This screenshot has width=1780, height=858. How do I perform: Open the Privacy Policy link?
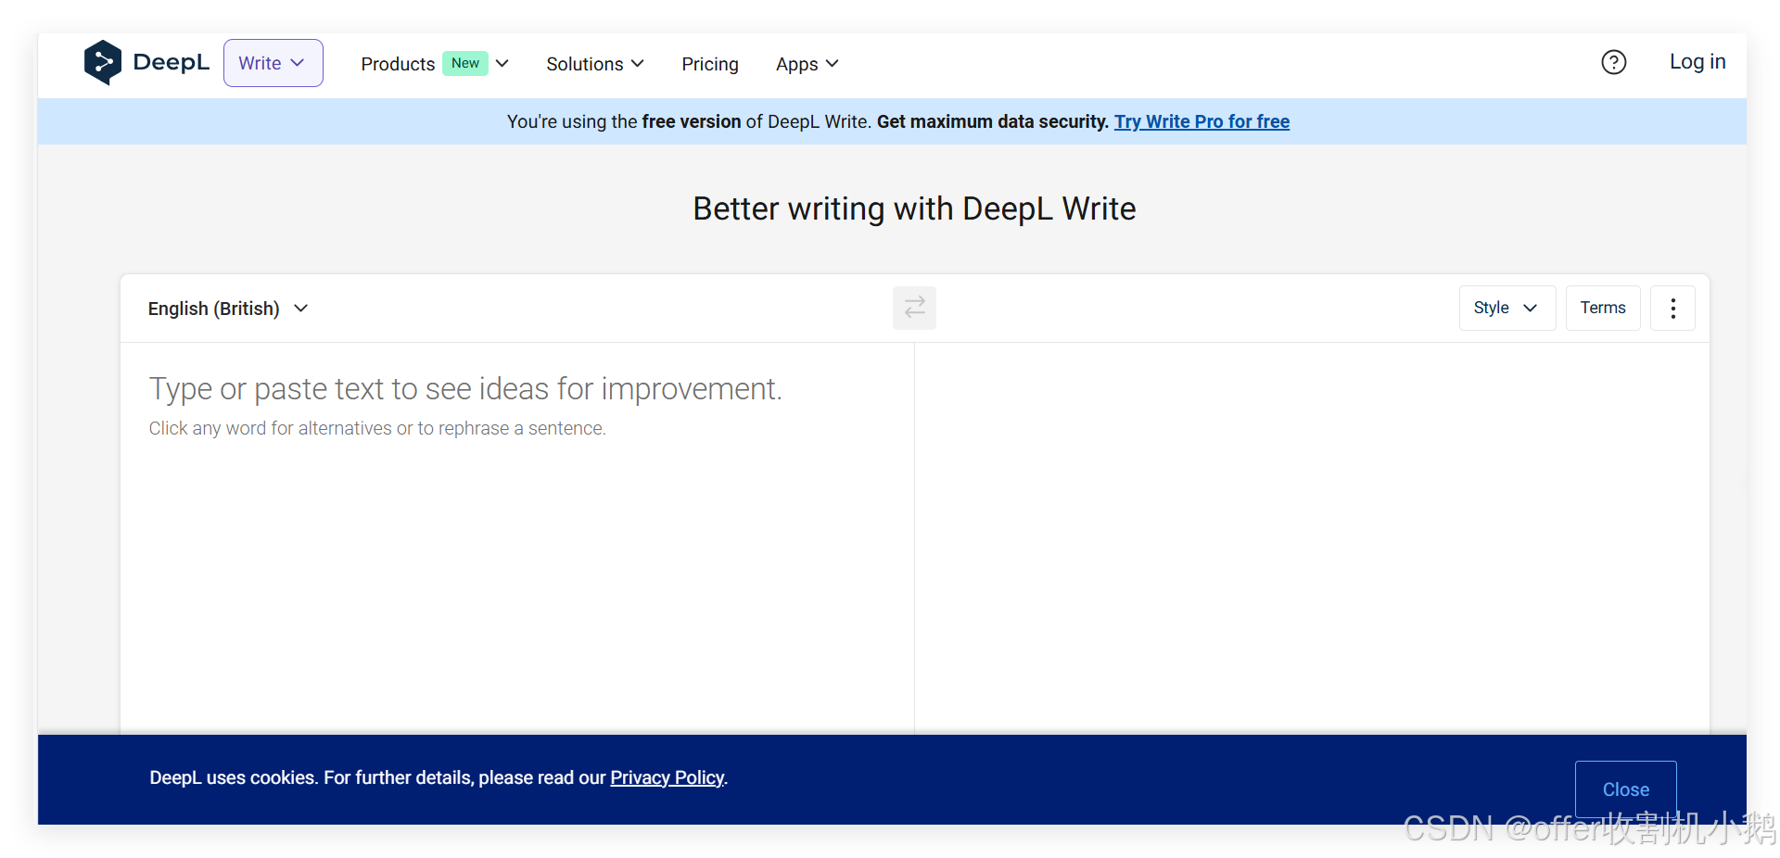click(667, 777)
